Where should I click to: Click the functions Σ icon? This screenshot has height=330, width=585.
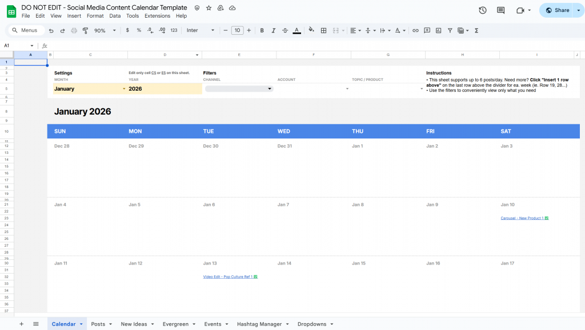tap(476, 30)
